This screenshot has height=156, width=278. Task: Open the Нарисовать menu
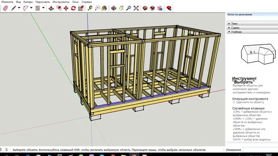[43, 2]
